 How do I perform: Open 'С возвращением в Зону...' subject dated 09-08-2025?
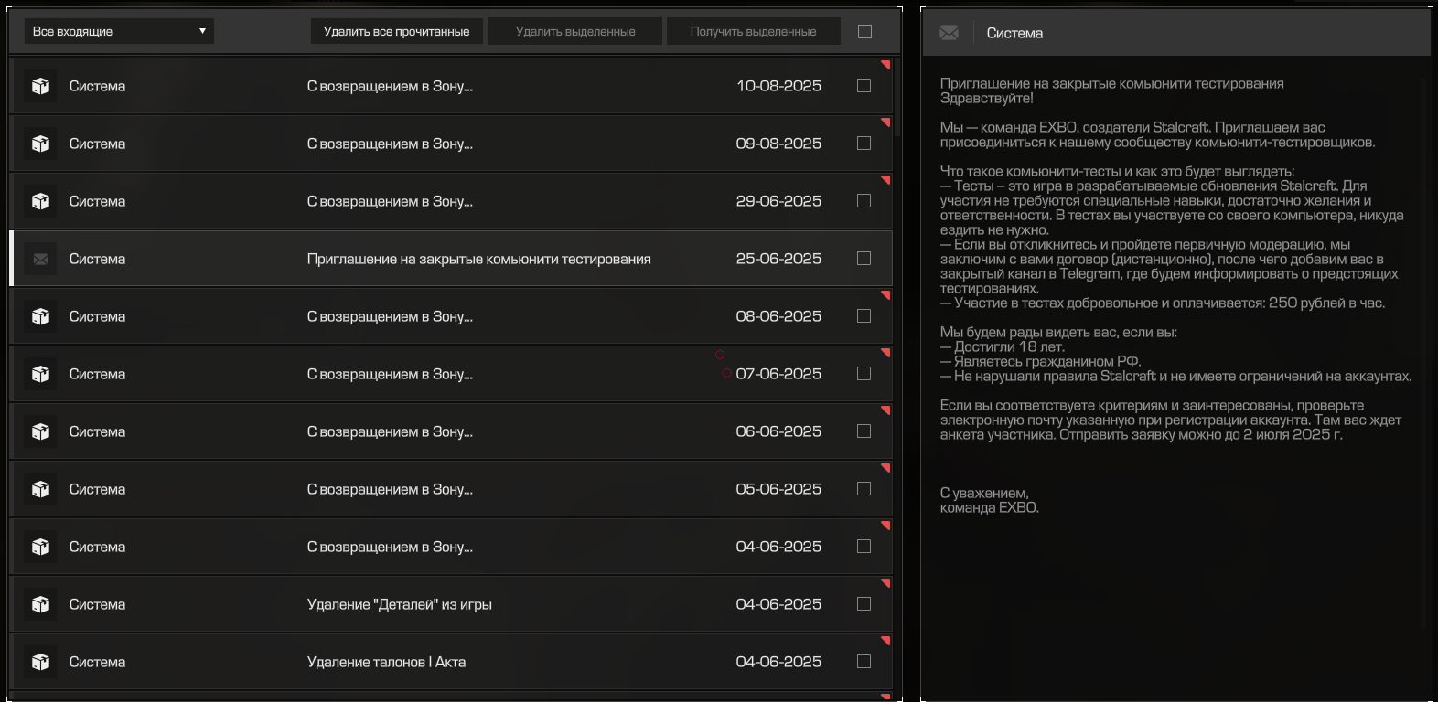[x=390, y=144]
